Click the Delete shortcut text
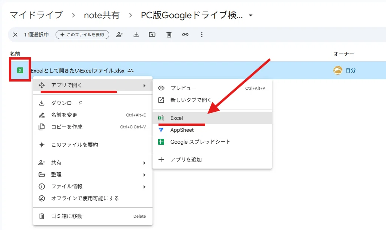Screen dimensions: 386x230 139,216
